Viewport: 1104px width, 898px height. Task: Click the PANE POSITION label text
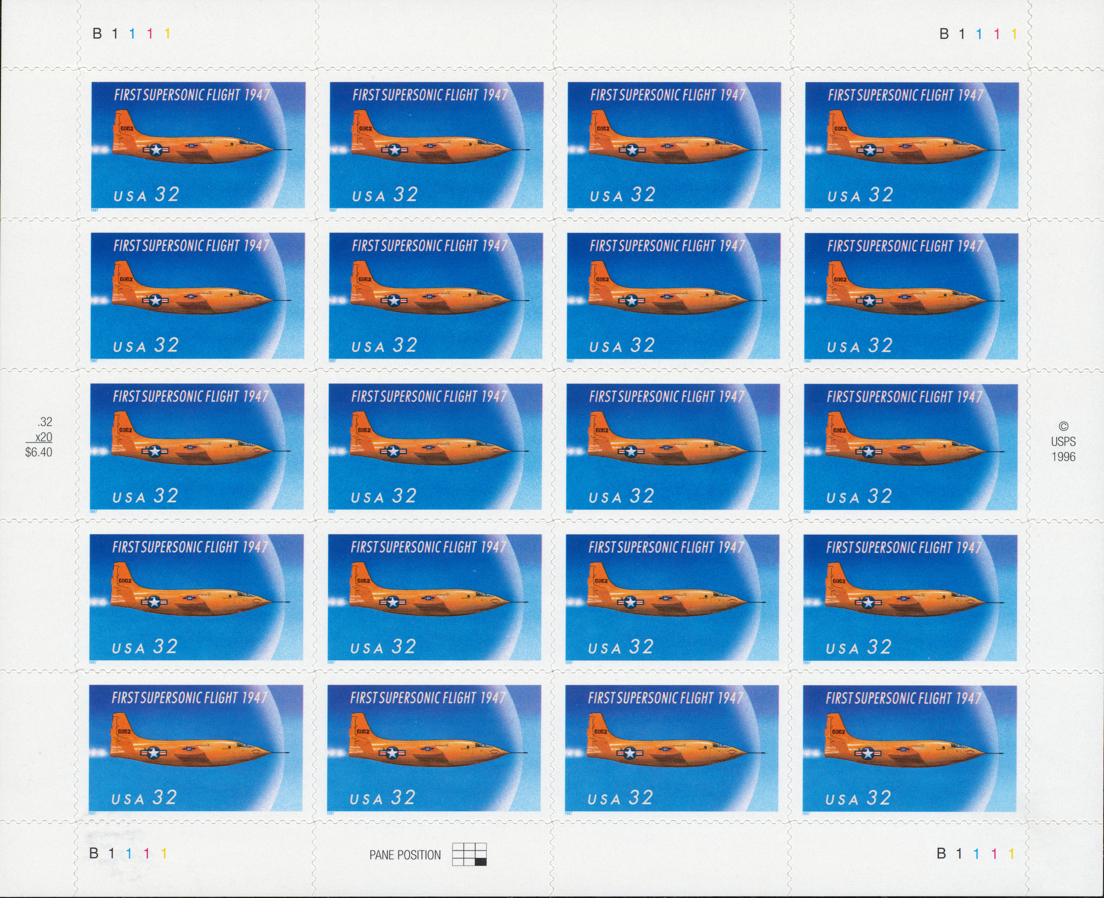click(405, 855)
